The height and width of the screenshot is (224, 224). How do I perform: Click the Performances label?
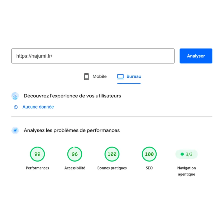pos(37,168)
